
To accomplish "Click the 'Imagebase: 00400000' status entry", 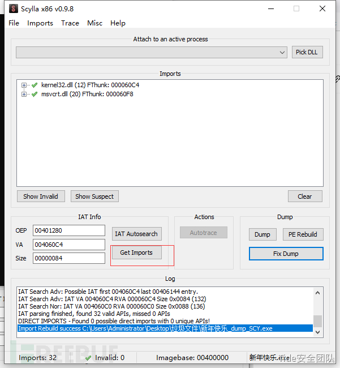I will [x=192, y=358].
